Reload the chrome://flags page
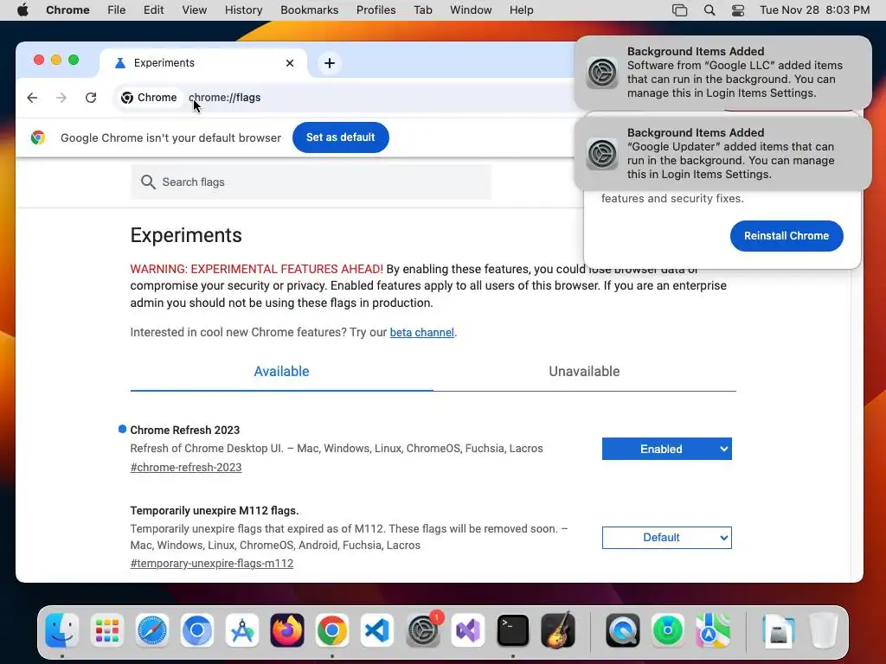Viewport: 886px width, 664px height. 91,98
